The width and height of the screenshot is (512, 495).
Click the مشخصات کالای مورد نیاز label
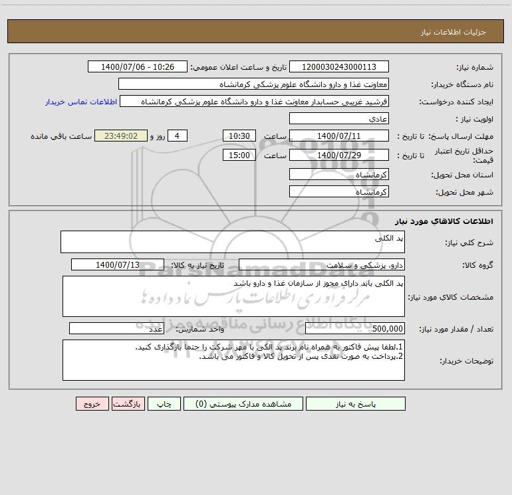pyautogui.click(x=451, y=297)
